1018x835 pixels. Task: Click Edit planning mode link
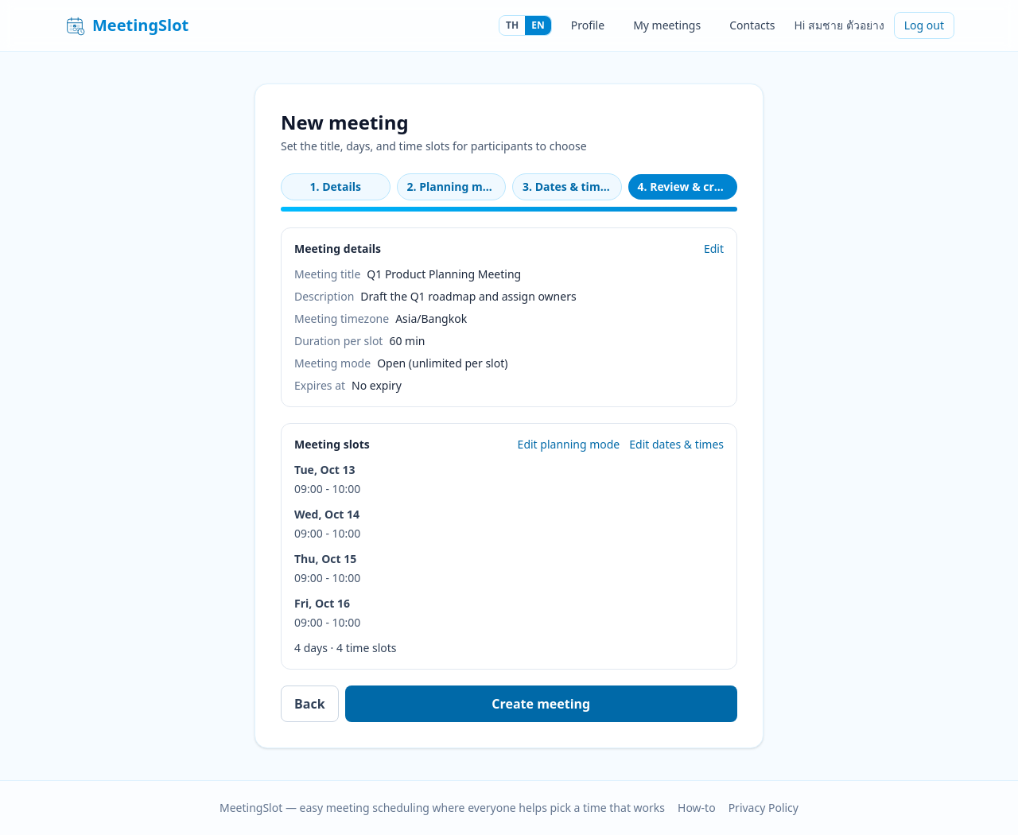point(569,445)
